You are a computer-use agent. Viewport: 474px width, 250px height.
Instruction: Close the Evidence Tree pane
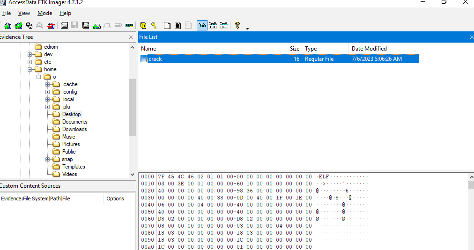pos(131,37)
